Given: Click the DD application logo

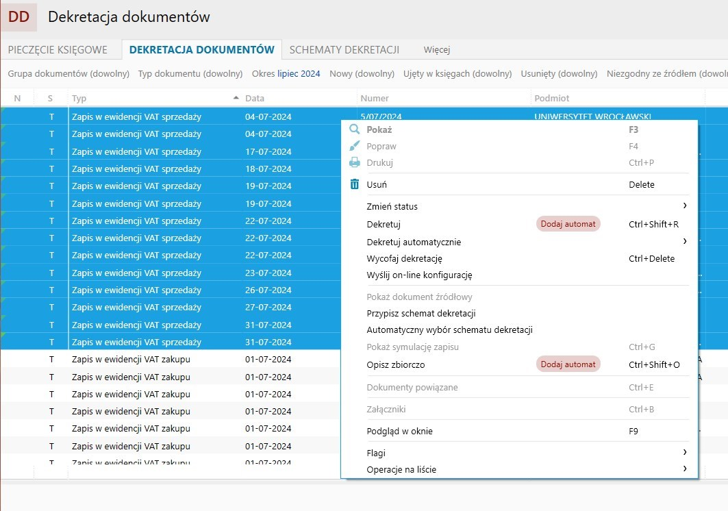Looking at the screenshot, I should point(18,17).
